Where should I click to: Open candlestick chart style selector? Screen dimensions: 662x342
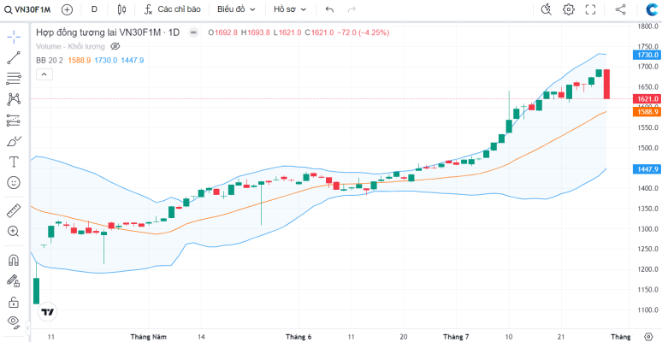(122, 9)
